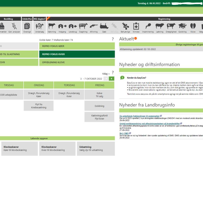Open the help question mark above Repro-fokus

(113, 39)
